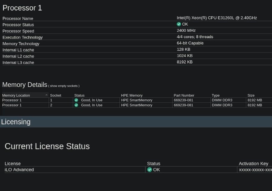Click the green check icon in socket 1 row
This screenshot has height=191, width=272.
point(76,100)
